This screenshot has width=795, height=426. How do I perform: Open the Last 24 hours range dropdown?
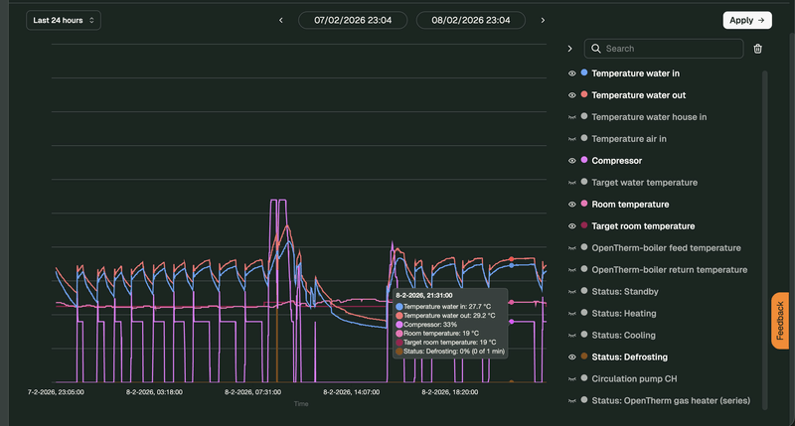(x=64, y=20)
